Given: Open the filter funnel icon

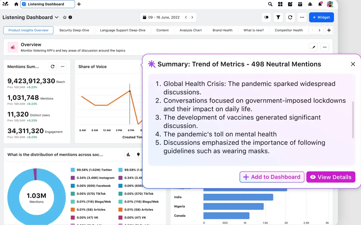Looking at the screenshot, I should [x=278, y=17].
